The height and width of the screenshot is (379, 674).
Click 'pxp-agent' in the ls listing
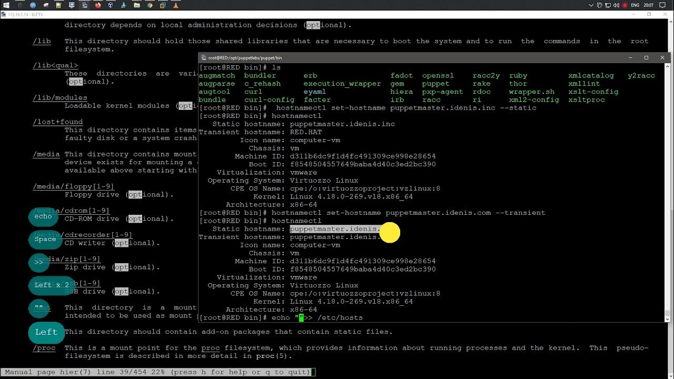(x=442, y=92)
